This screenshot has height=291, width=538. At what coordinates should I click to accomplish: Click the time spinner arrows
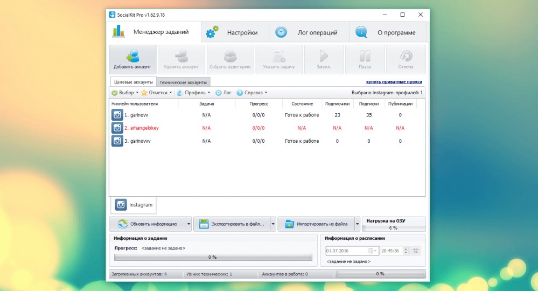click(x=406, y=251)
